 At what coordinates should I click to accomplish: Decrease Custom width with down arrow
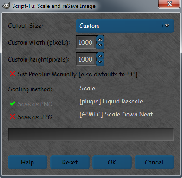point(100,46)
